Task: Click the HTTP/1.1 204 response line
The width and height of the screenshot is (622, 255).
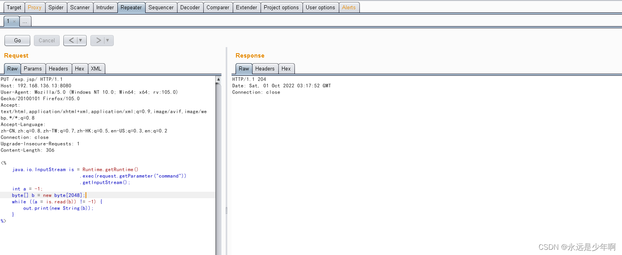Action: point(249,79)
